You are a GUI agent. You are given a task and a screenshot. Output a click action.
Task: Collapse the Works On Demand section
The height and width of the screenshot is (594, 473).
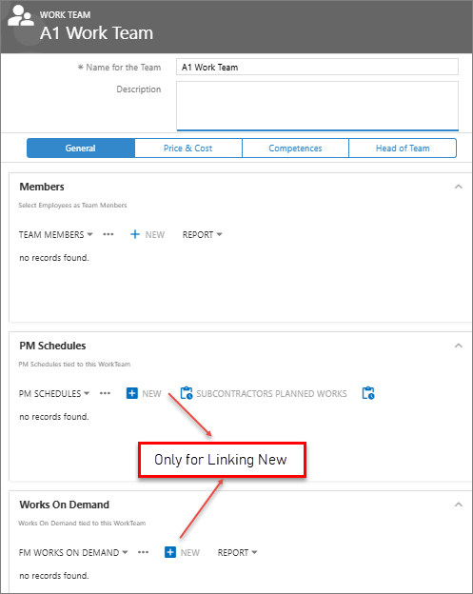[458, 505]
